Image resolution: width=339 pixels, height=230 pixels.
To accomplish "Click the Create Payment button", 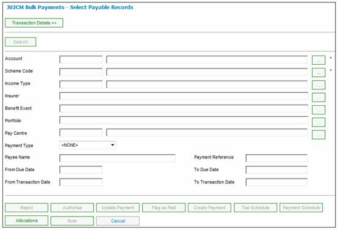I will [209, 208].
